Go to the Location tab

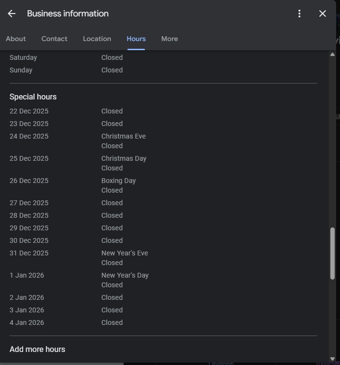click(x=97, y=39)
